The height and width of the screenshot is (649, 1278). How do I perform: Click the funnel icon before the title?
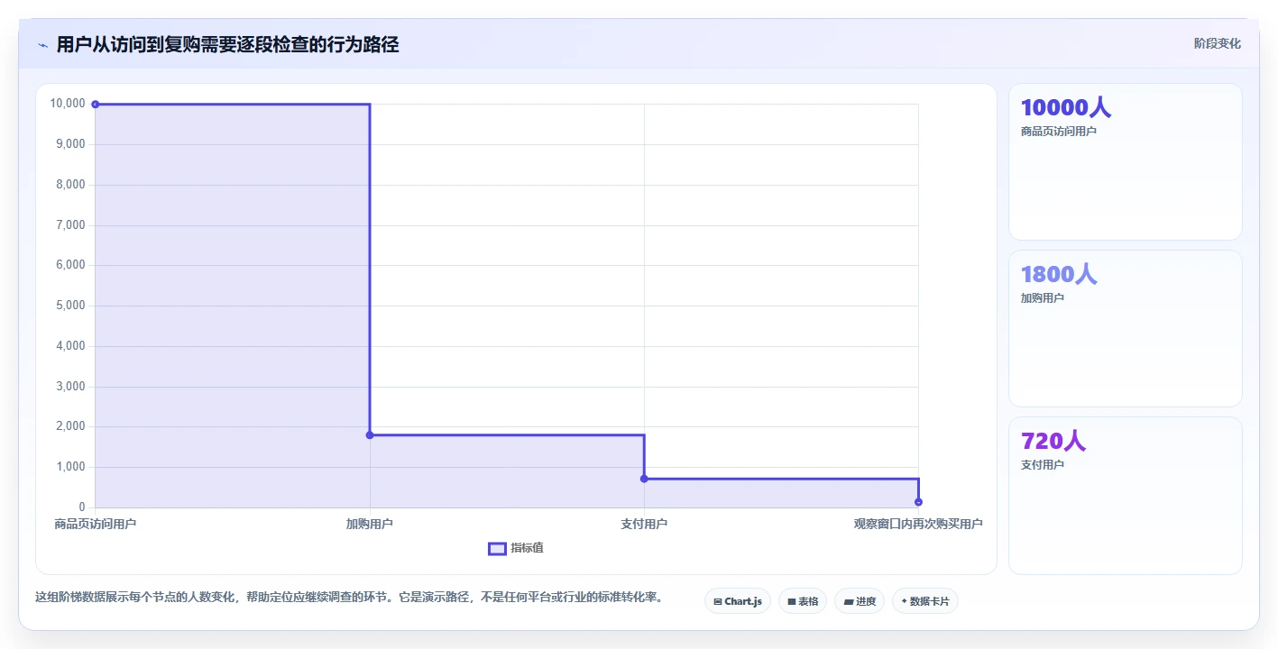pyautogui.click(x=42, y=45)
